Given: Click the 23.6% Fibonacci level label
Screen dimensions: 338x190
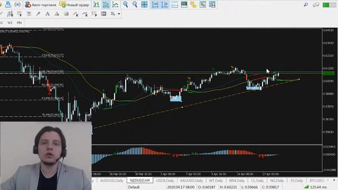Looking at the screenshot, I should 53,55.
